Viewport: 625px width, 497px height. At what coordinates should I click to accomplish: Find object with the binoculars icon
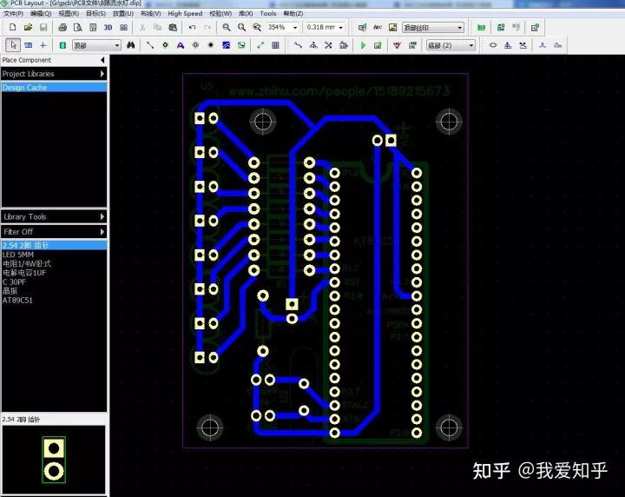tap(131, 45)
